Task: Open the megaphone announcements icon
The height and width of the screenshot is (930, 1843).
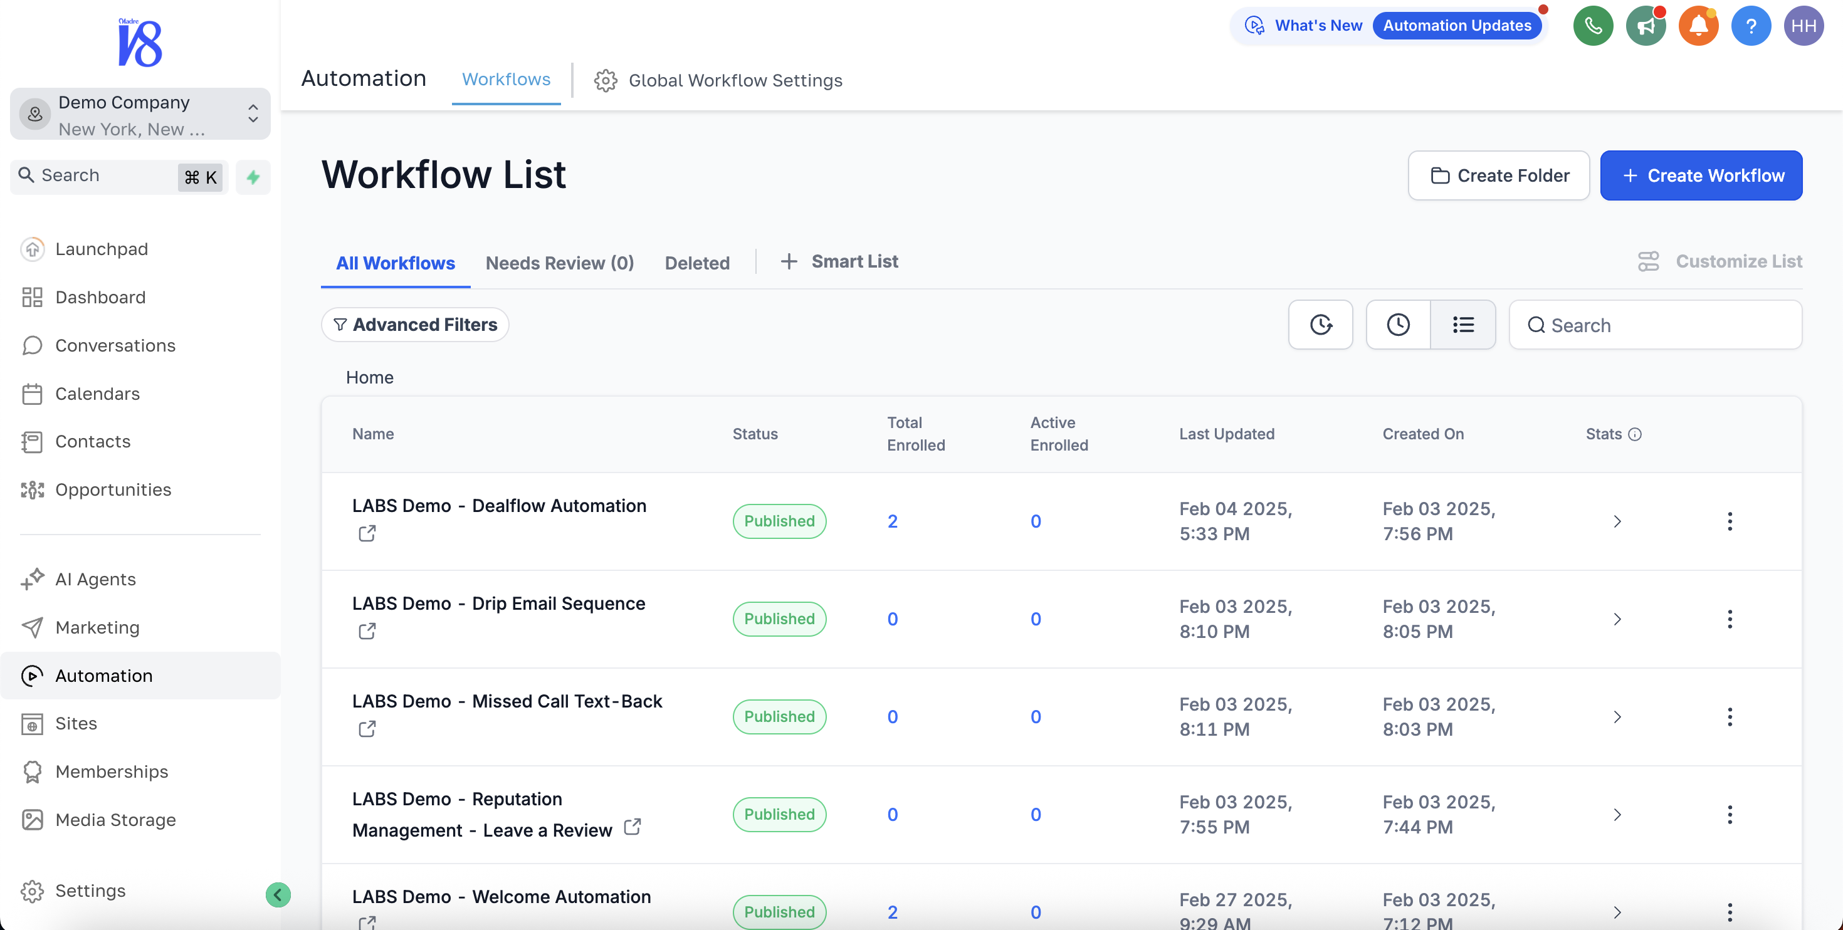Action: 1645,26
